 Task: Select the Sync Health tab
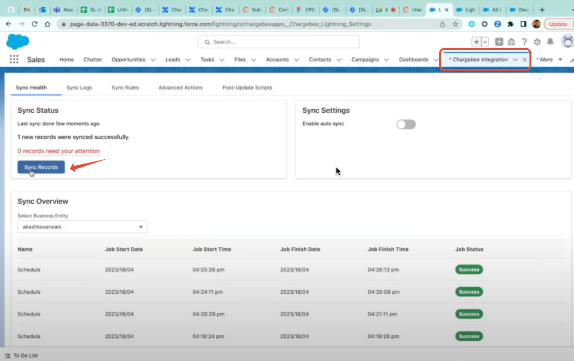31,88
